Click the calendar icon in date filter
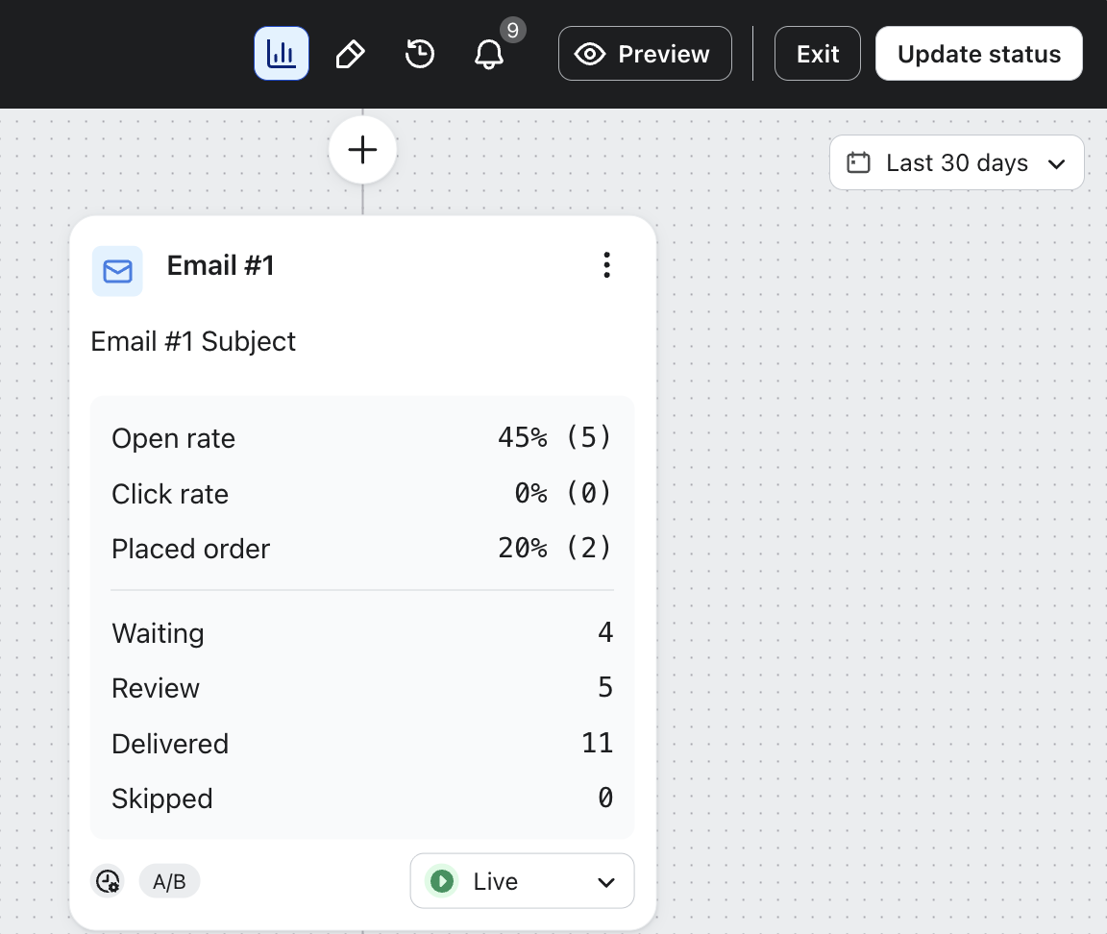The image size is (1107, 934). point(857,163)
